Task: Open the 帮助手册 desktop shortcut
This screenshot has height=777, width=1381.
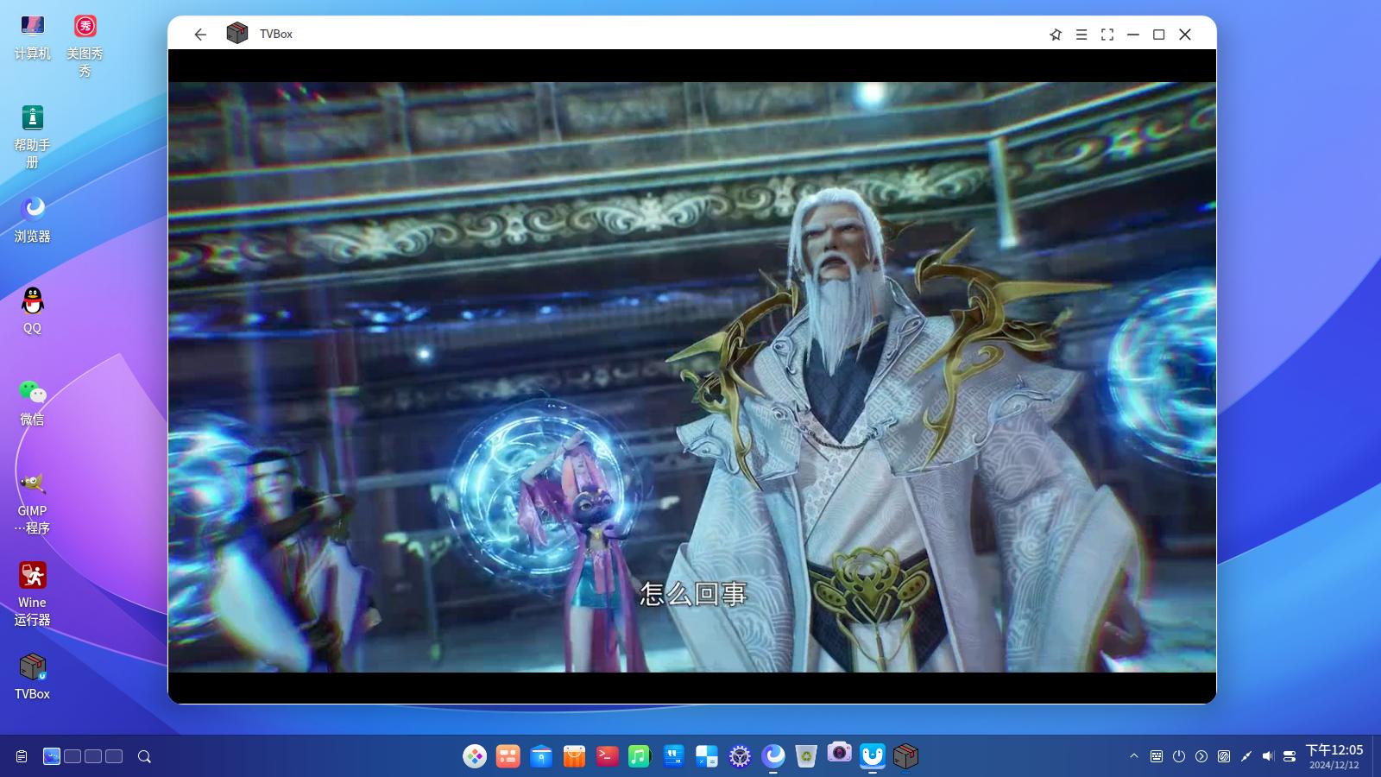Action: [x=33, y=136]
